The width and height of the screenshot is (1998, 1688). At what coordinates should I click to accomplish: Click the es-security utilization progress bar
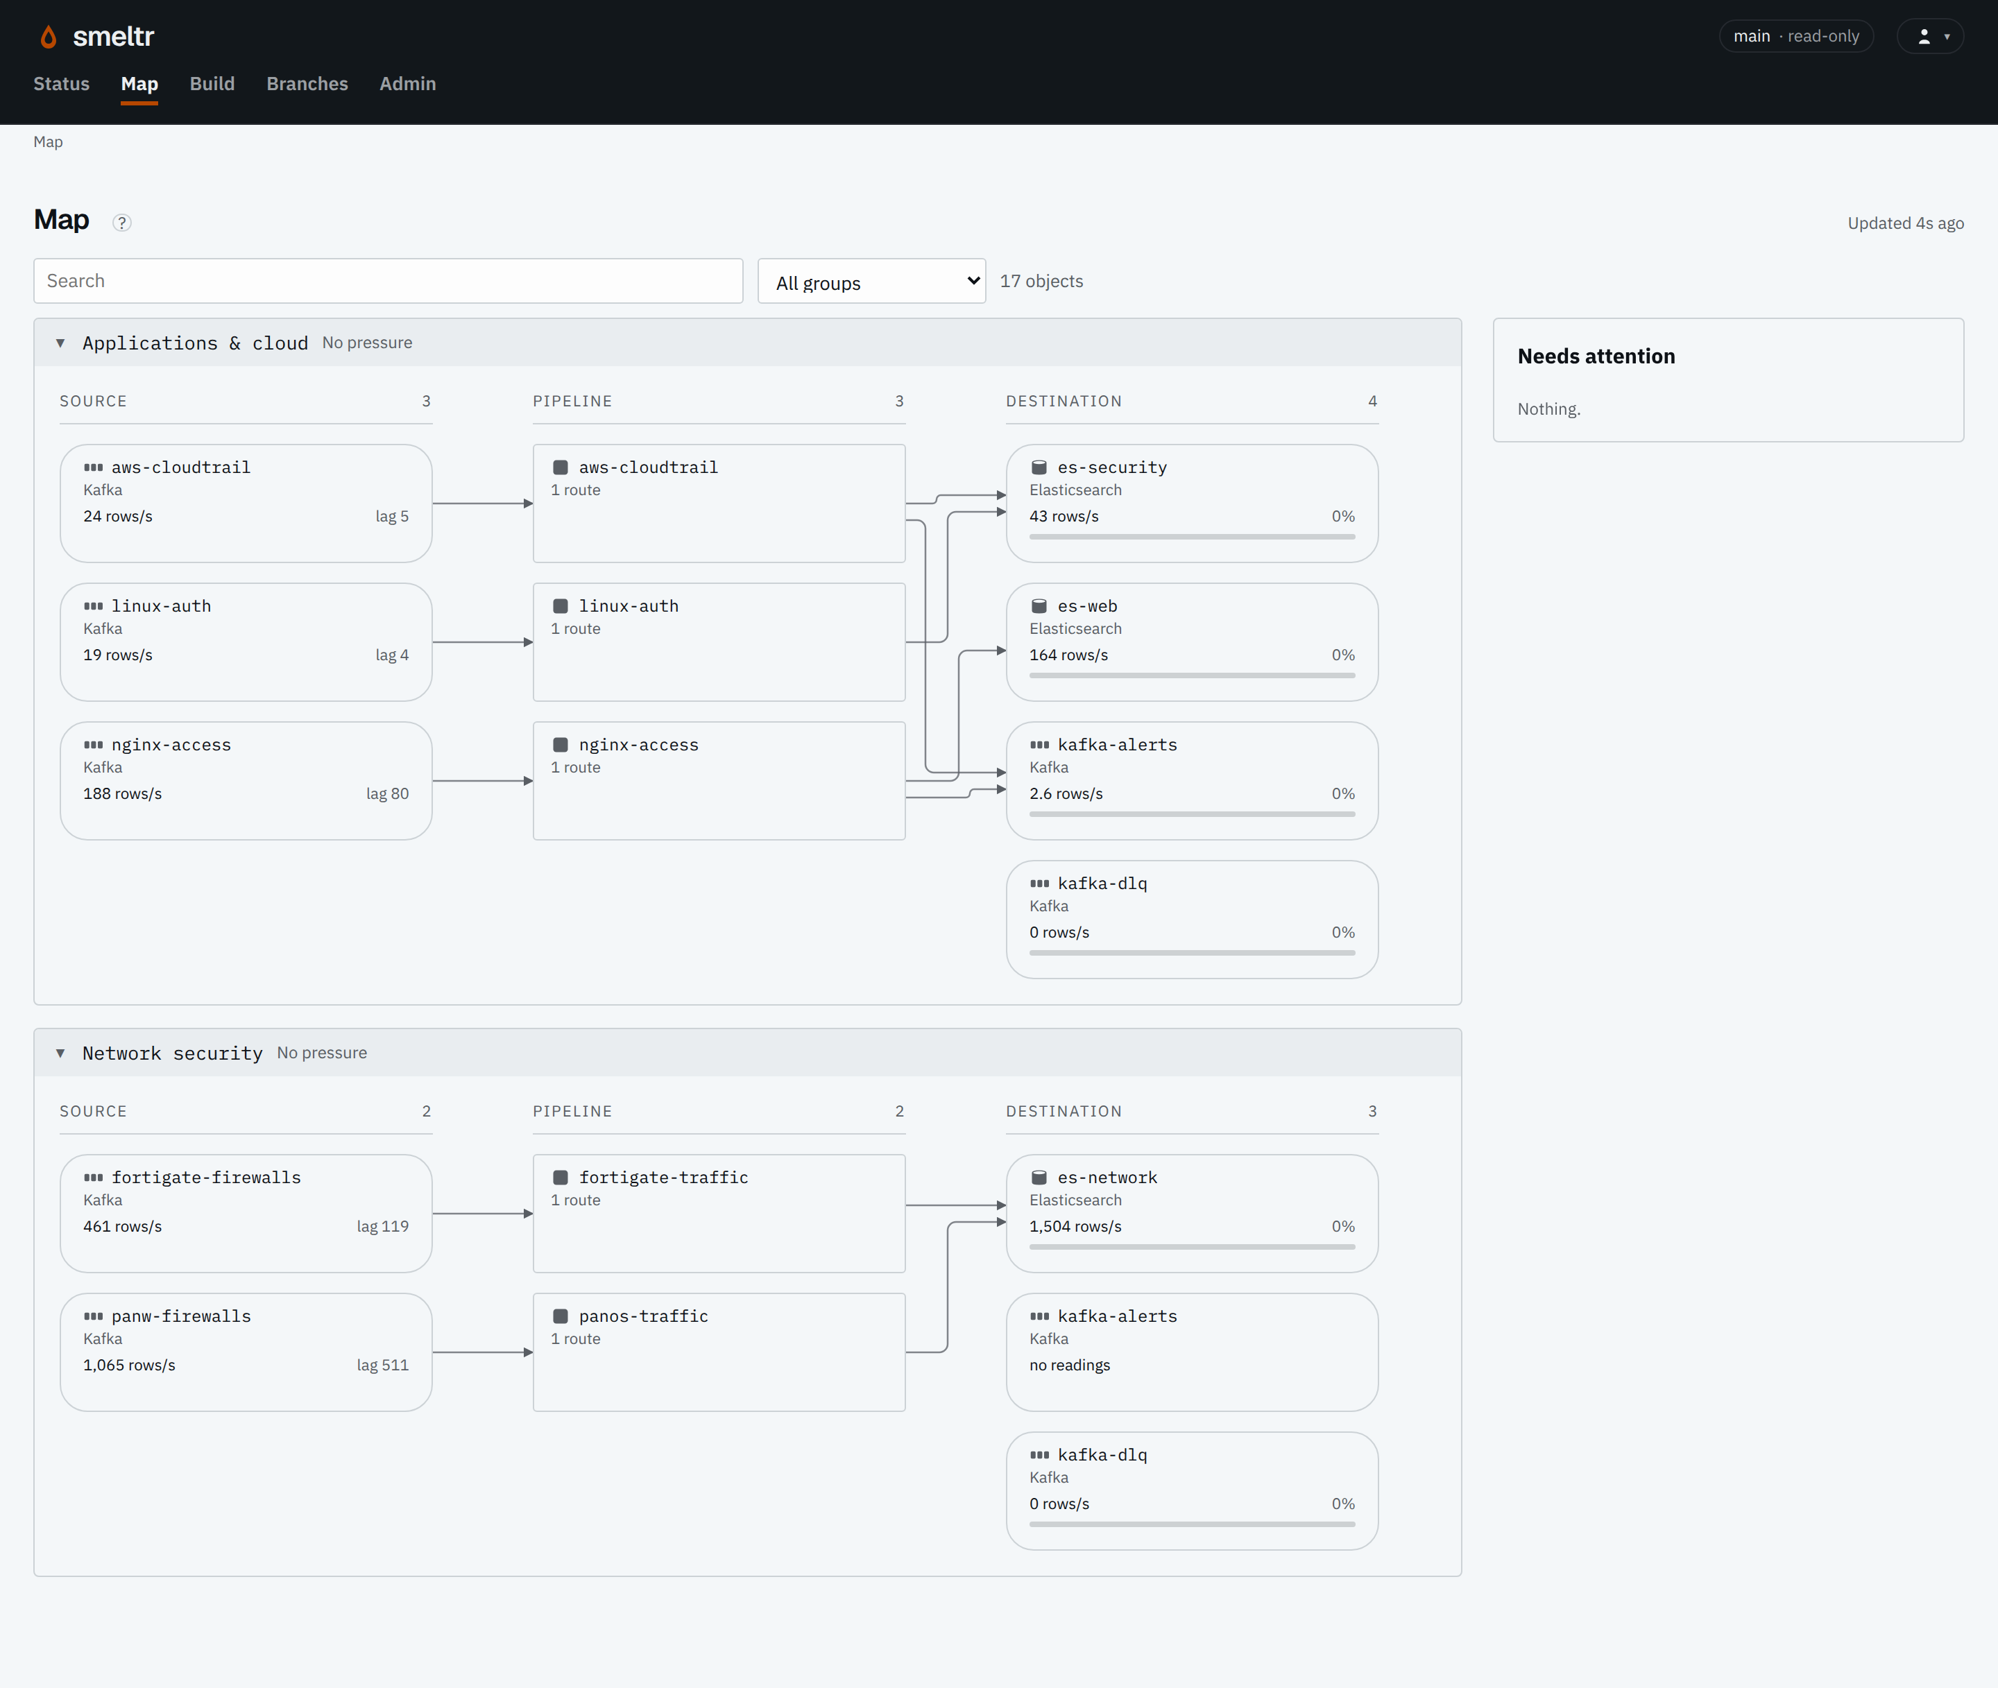1192,537
